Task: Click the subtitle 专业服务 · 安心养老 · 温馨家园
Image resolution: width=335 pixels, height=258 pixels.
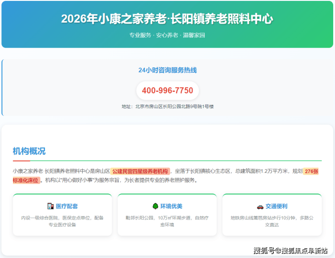Action: coord(167,35)
